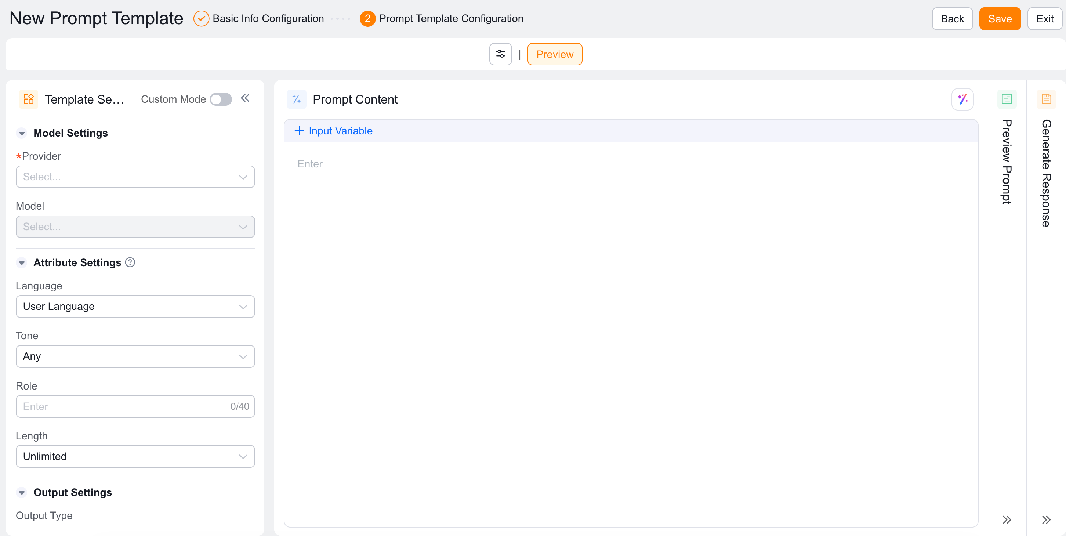
Task: Open the Length dropdown showing Unlimited
Action: 135,457
